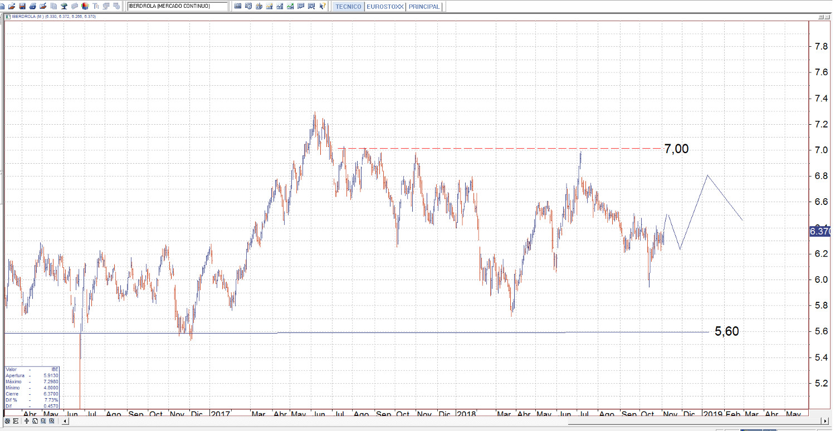This screenshot has width=835, height=431.
Task: Click the colored pie chart icon
Action: click(85, 7)
